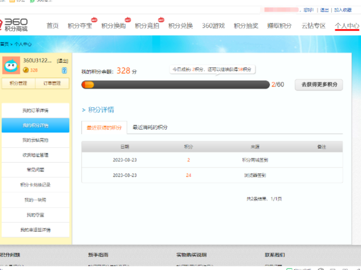Select 我的积分详情 in the sidebar

pos(35,125)
